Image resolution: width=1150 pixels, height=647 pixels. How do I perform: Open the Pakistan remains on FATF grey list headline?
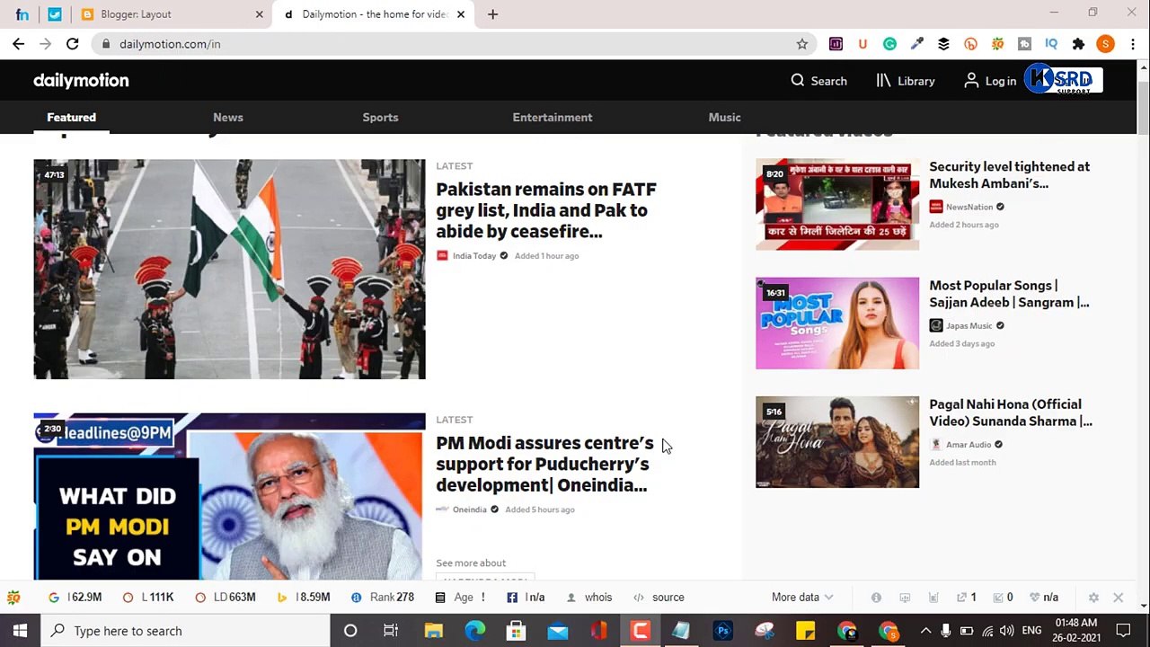(546, 210)
